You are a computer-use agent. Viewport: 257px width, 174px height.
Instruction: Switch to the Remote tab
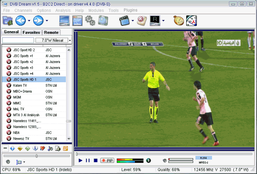(51, 32)
